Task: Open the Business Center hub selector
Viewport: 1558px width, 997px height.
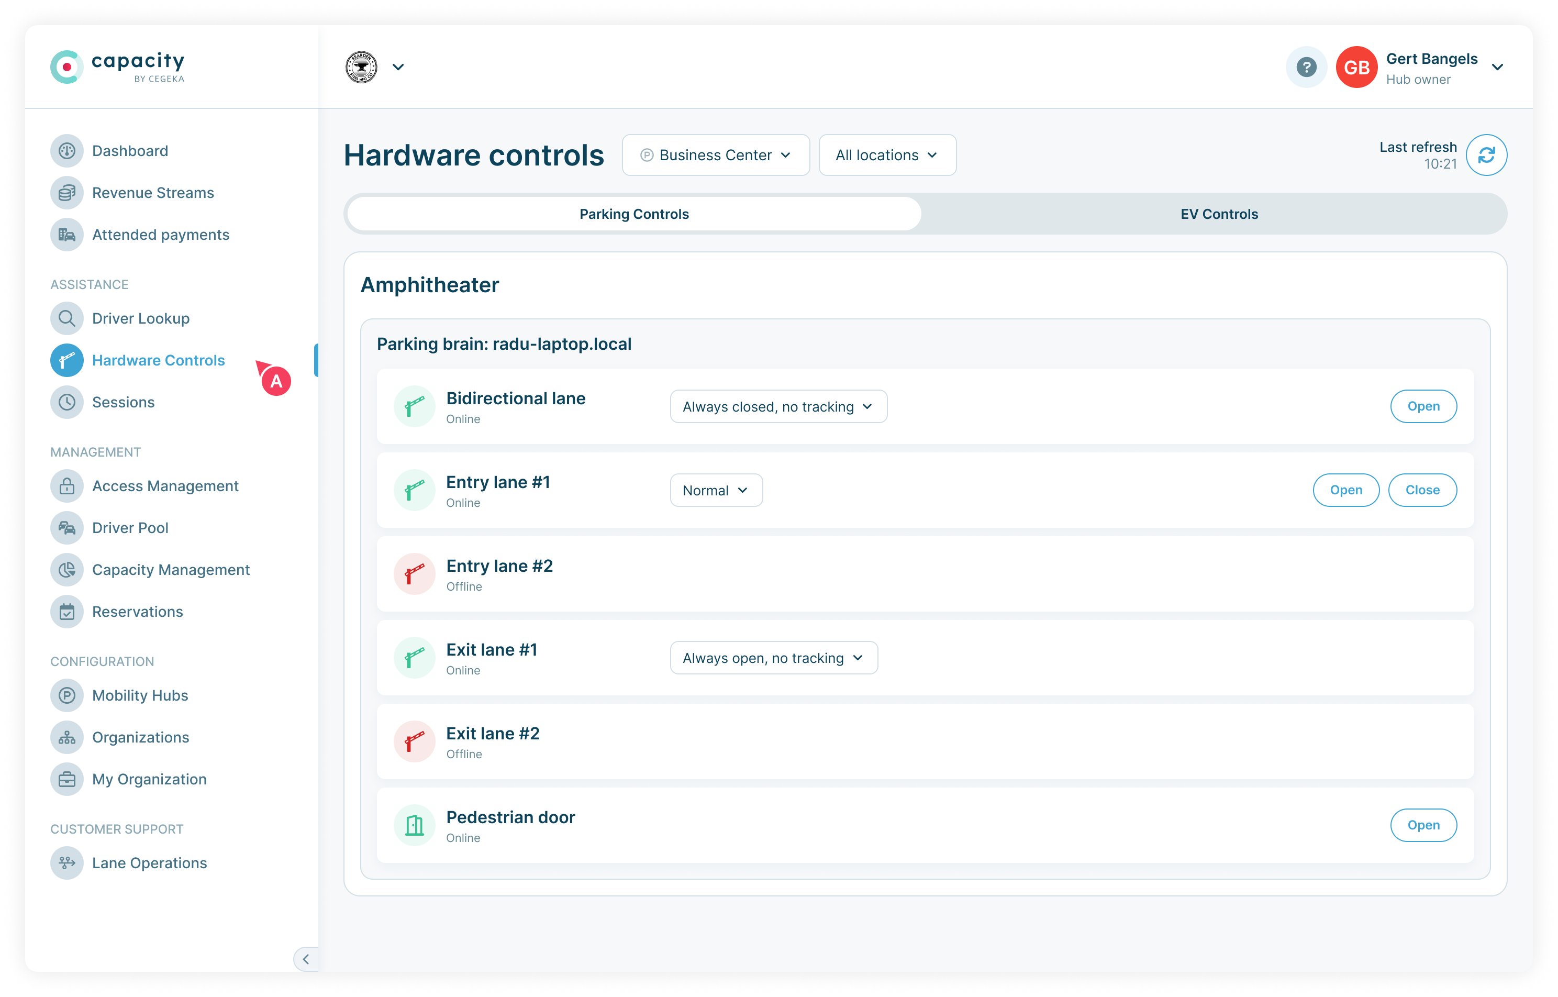Action: [x=715, y=154]
